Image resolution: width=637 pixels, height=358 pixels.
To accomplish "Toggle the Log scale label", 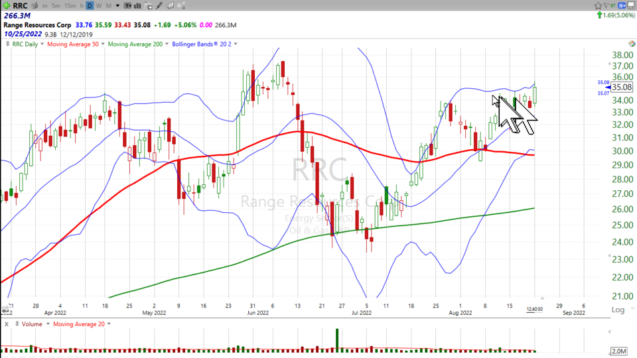I will click(x=618, y=310).
